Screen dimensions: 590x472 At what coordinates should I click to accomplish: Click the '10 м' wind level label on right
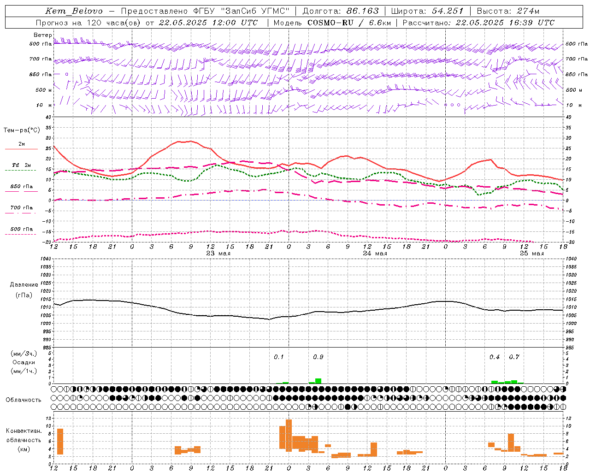point(573,105)
